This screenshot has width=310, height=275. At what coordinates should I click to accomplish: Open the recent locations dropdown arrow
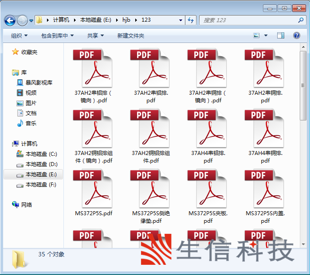[x=31, y=20]
